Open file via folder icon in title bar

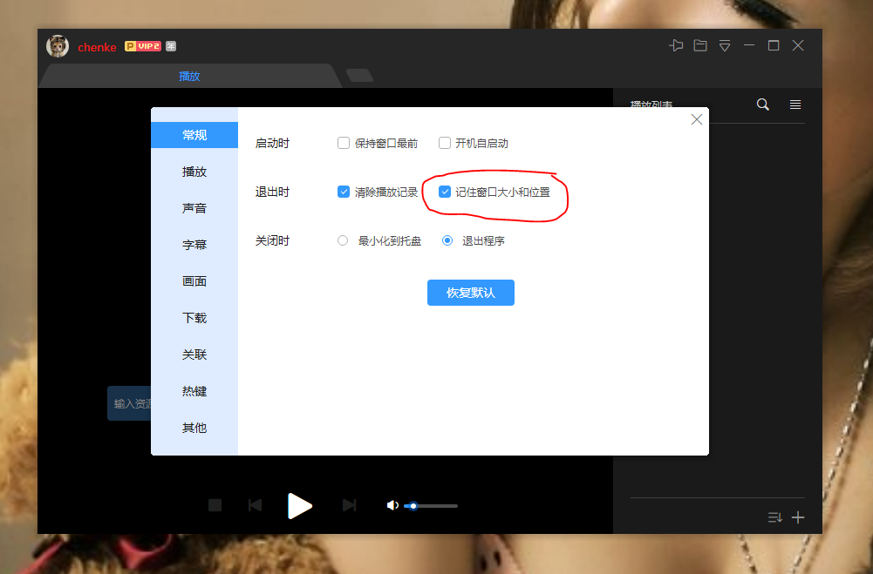coord(700,46)
